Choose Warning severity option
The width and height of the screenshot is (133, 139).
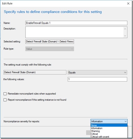109,131
